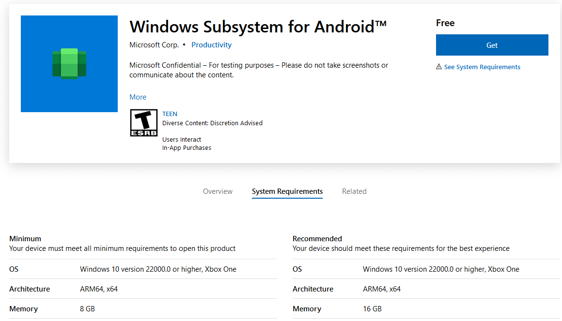Click the In-App Purchases text
This screenshot has width=562, height=321.
pyautogui.click(x=187, y=147)
